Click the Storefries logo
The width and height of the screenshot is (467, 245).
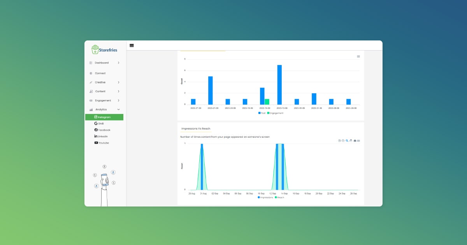[104, 49]
